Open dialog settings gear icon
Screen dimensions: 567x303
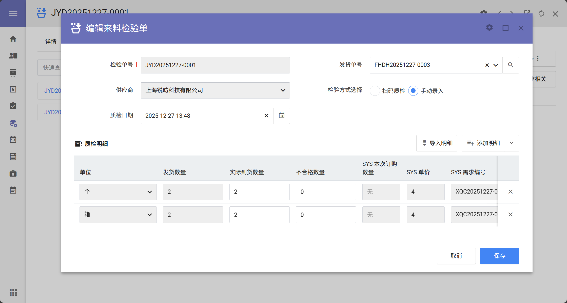pyautogui.click(x=489, y=28)
